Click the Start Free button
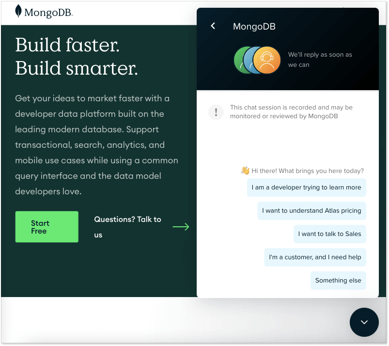 pyautogui.click(x=47, y=227)
